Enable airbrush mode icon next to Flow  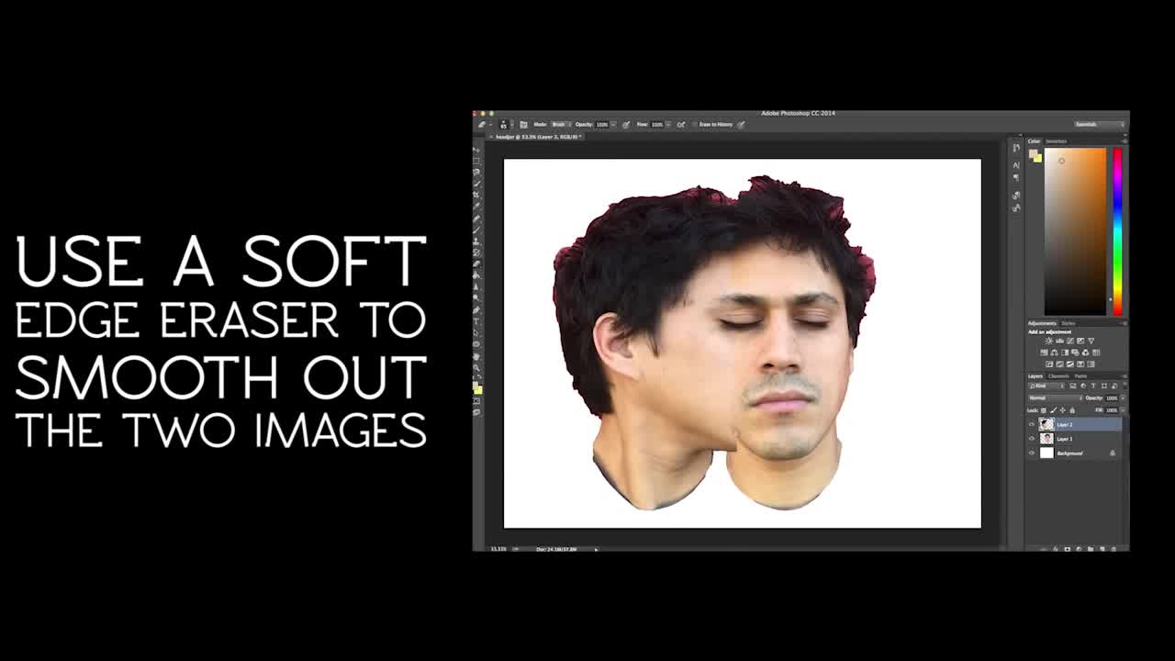(681, 125)
